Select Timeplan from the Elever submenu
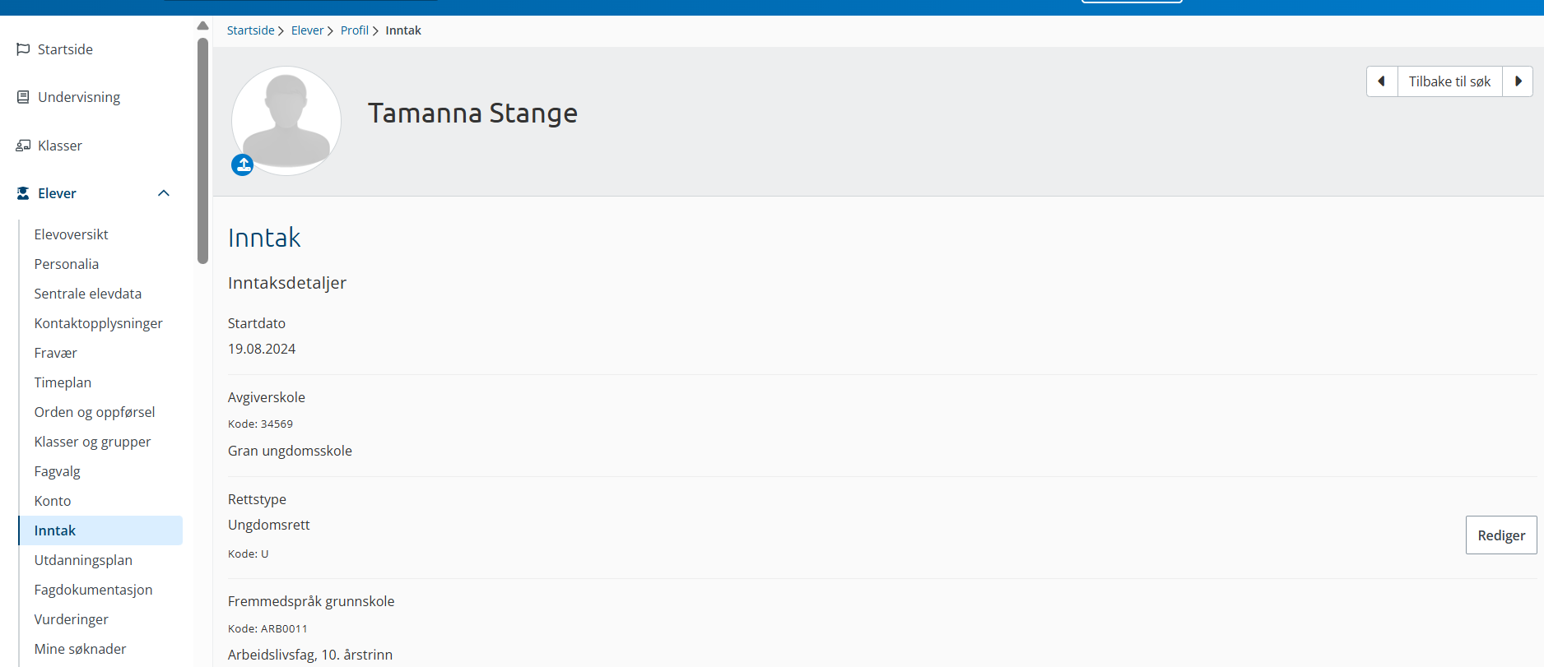 (63, 382)
